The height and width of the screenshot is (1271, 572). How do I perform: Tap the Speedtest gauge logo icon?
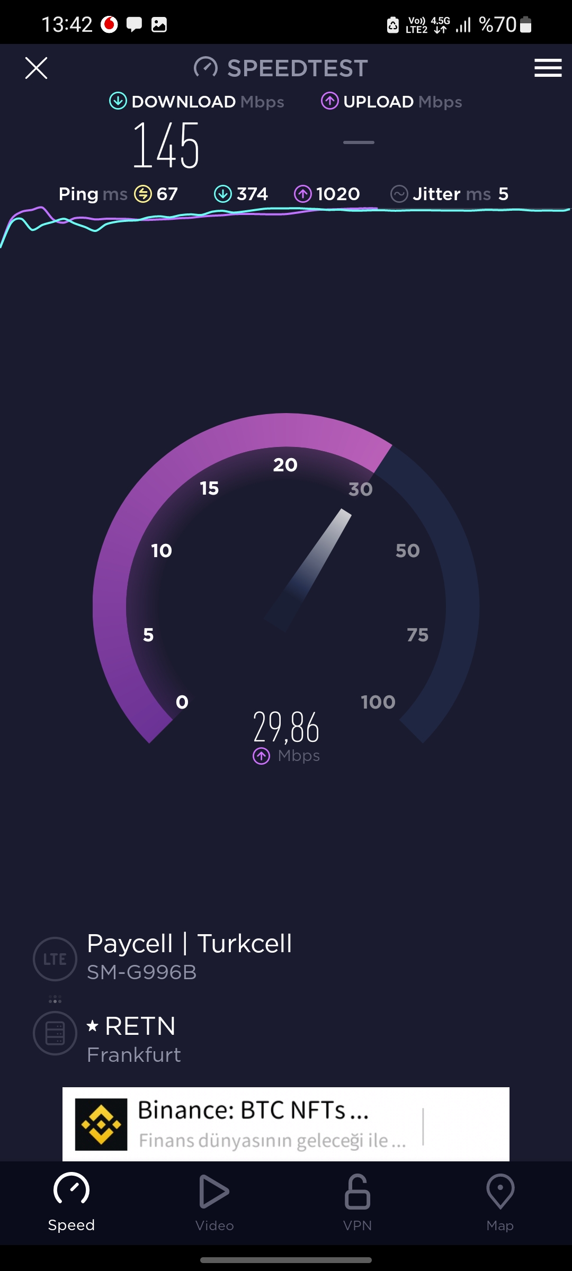coord(205,67)
